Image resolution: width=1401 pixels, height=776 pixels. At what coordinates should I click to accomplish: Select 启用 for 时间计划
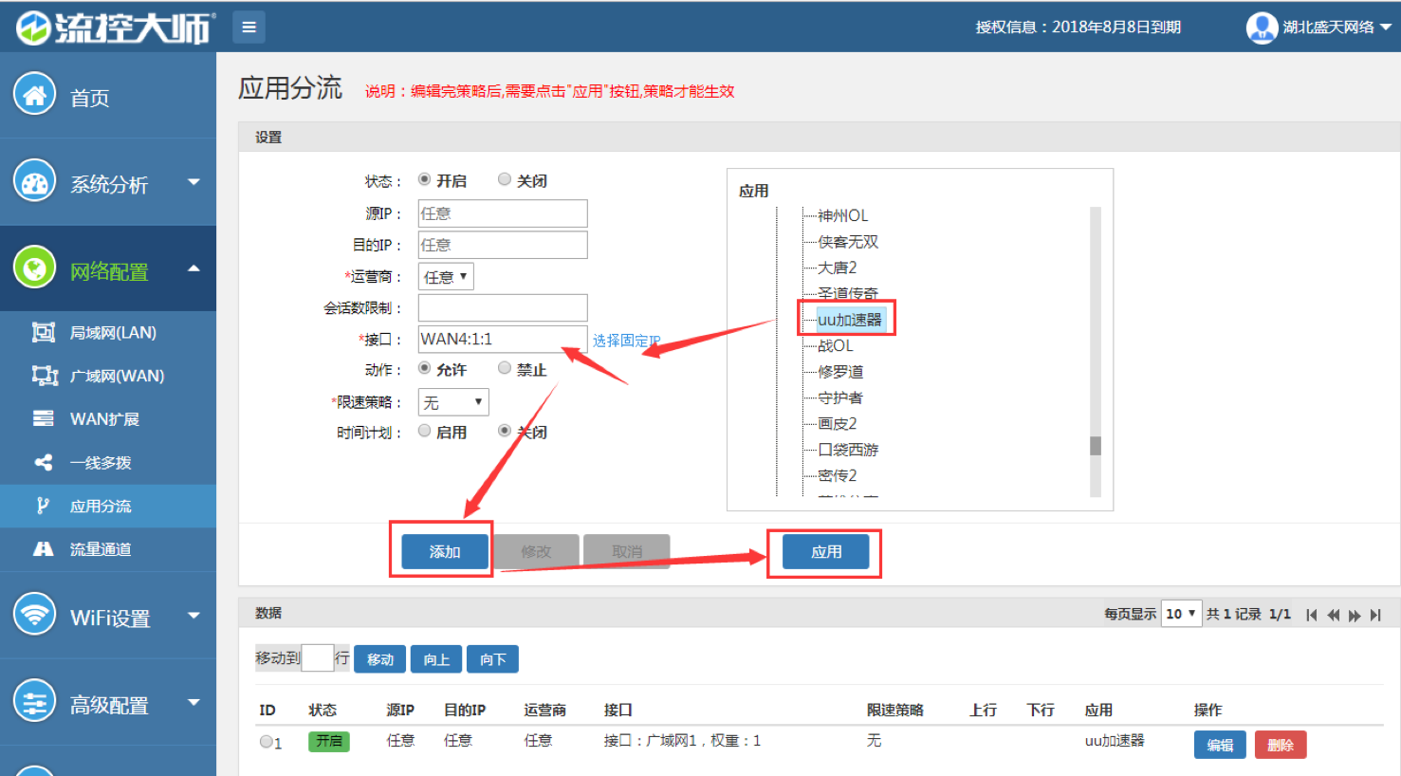pyautogui.click(x=424, y=431)
